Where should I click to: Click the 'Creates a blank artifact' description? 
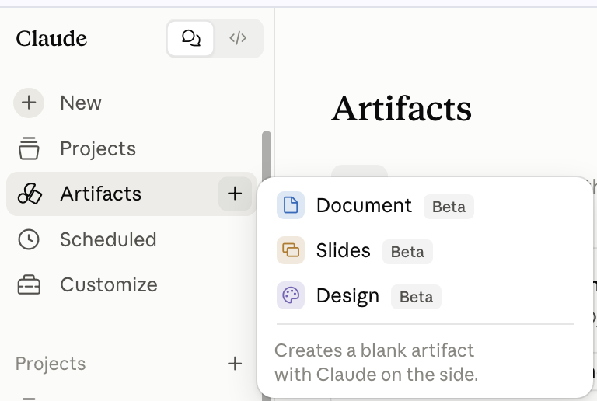point(375,362)
